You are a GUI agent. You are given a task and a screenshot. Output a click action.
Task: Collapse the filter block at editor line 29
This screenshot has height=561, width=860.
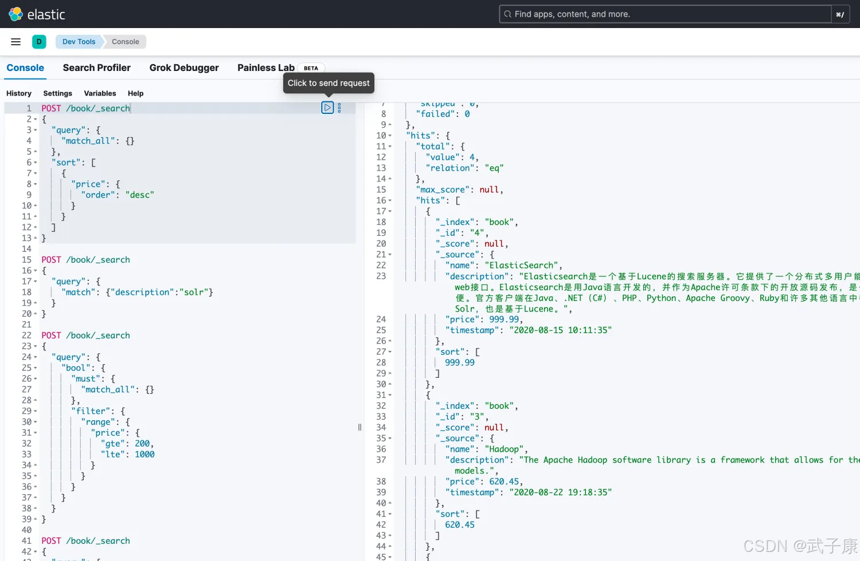[36, 411]
